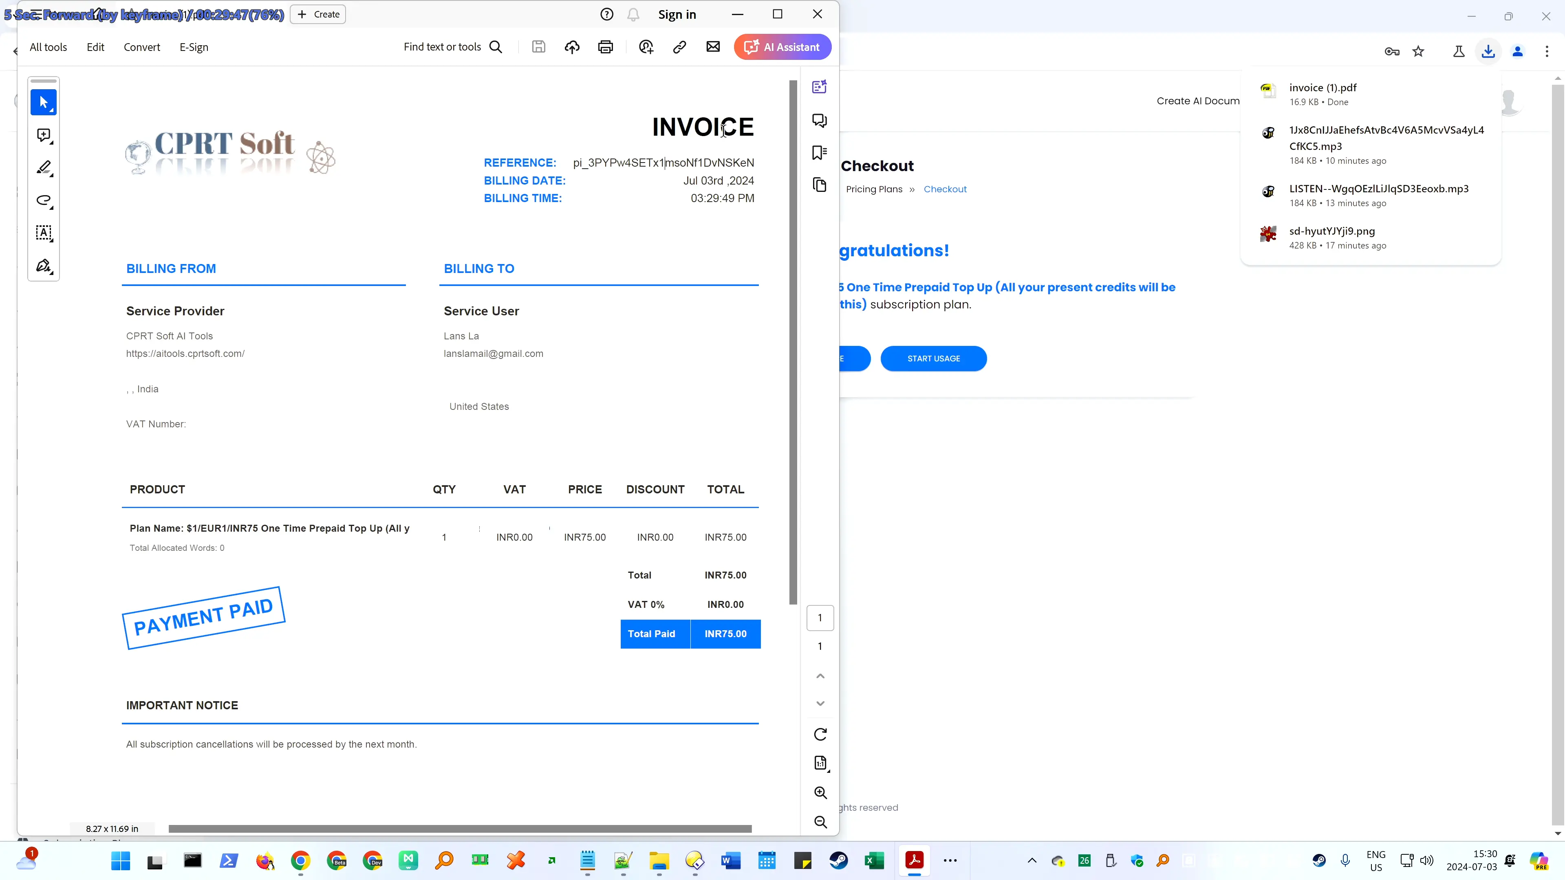Rotate the page view
Viewport: 1565px width, 880px height.
coord(820,734)
